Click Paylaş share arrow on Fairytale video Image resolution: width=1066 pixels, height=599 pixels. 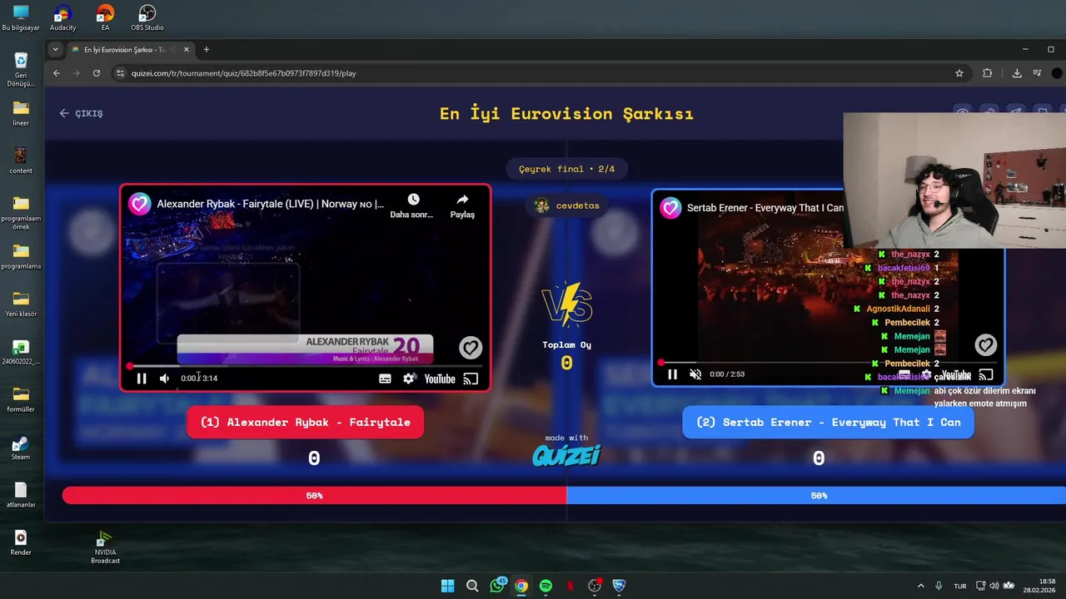click(462, 200)
